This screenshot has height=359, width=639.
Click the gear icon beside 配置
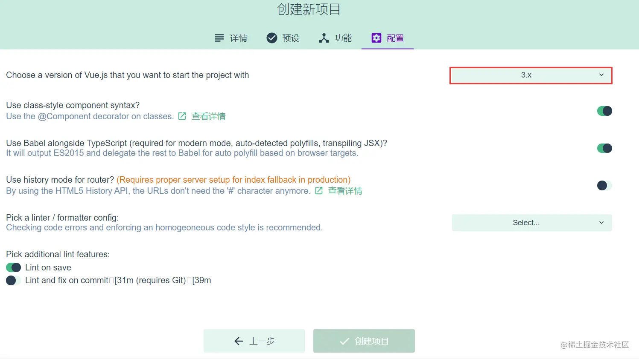click(376, 38)
